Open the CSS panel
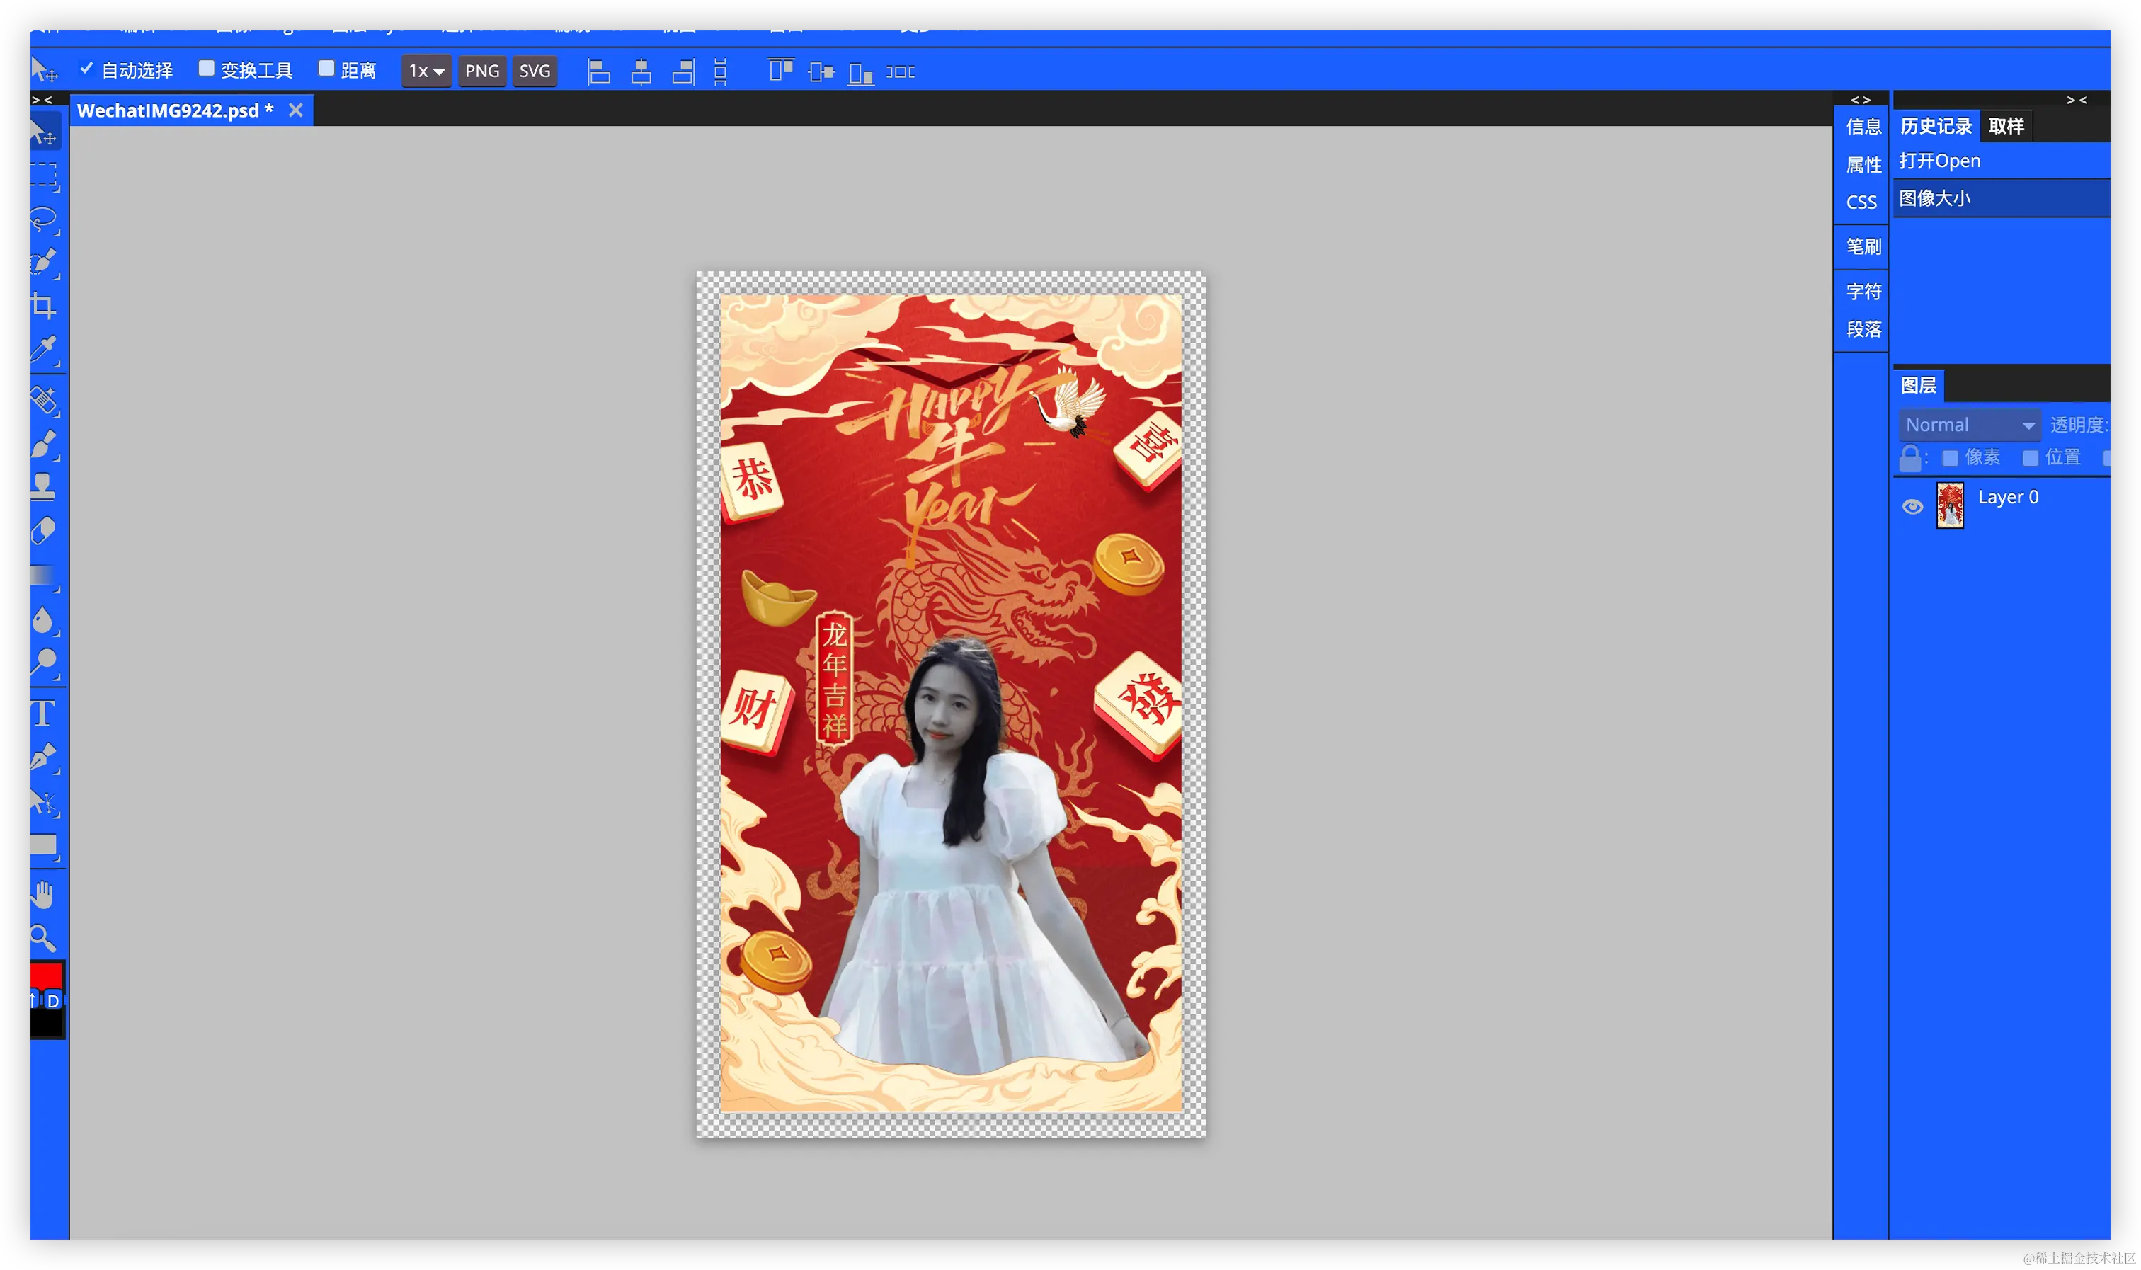The image size is (2141, 1270). [1861, 203]
